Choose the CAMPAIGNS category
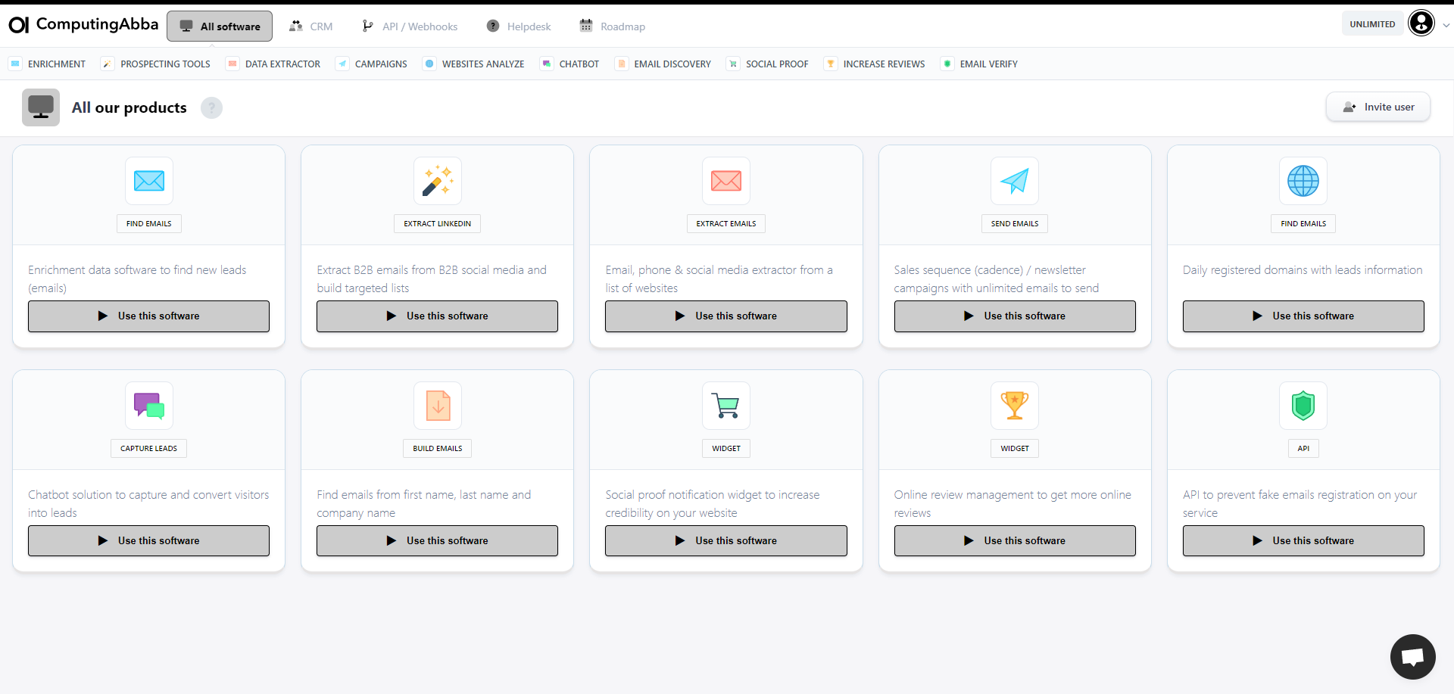This screenshot has width=1454, height=694. [372, 64]
